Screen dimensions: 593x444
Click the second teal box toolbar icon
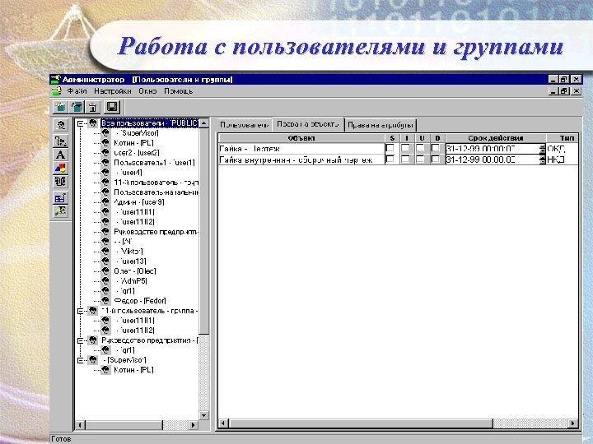[x=77, y=107]
